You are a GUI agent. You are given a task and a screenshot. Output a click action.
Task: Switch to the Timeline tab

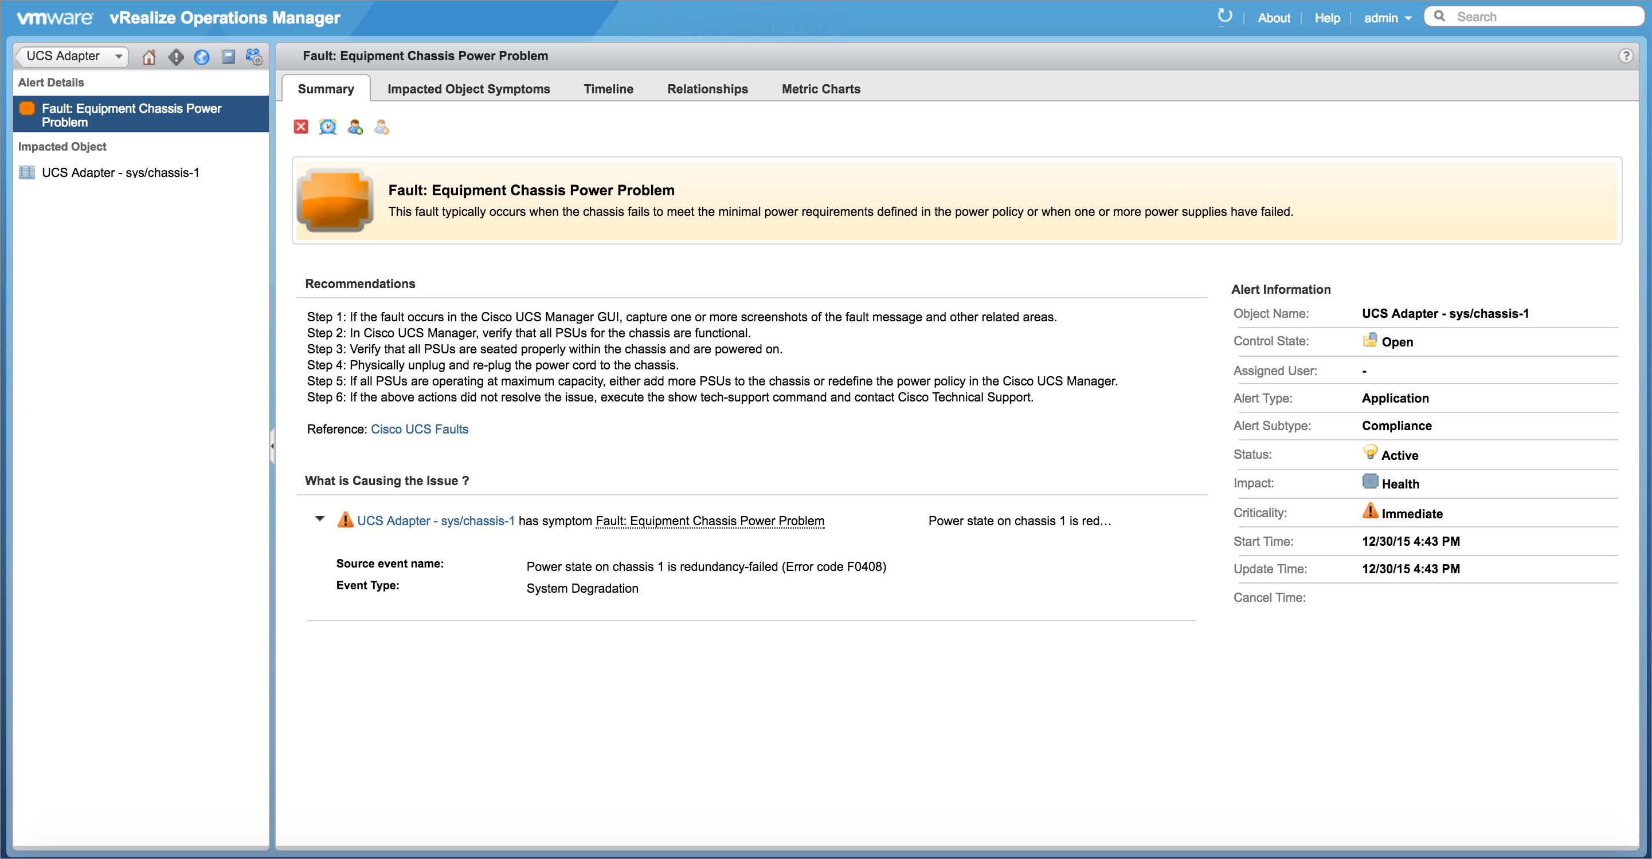(608, 89)
